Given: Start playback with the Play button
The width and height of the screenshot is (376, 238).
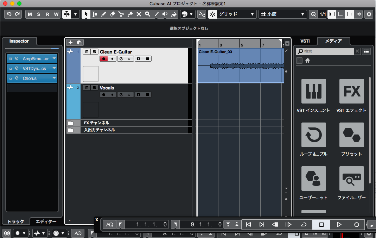Looking at the screenshot, I should (339, 225).
